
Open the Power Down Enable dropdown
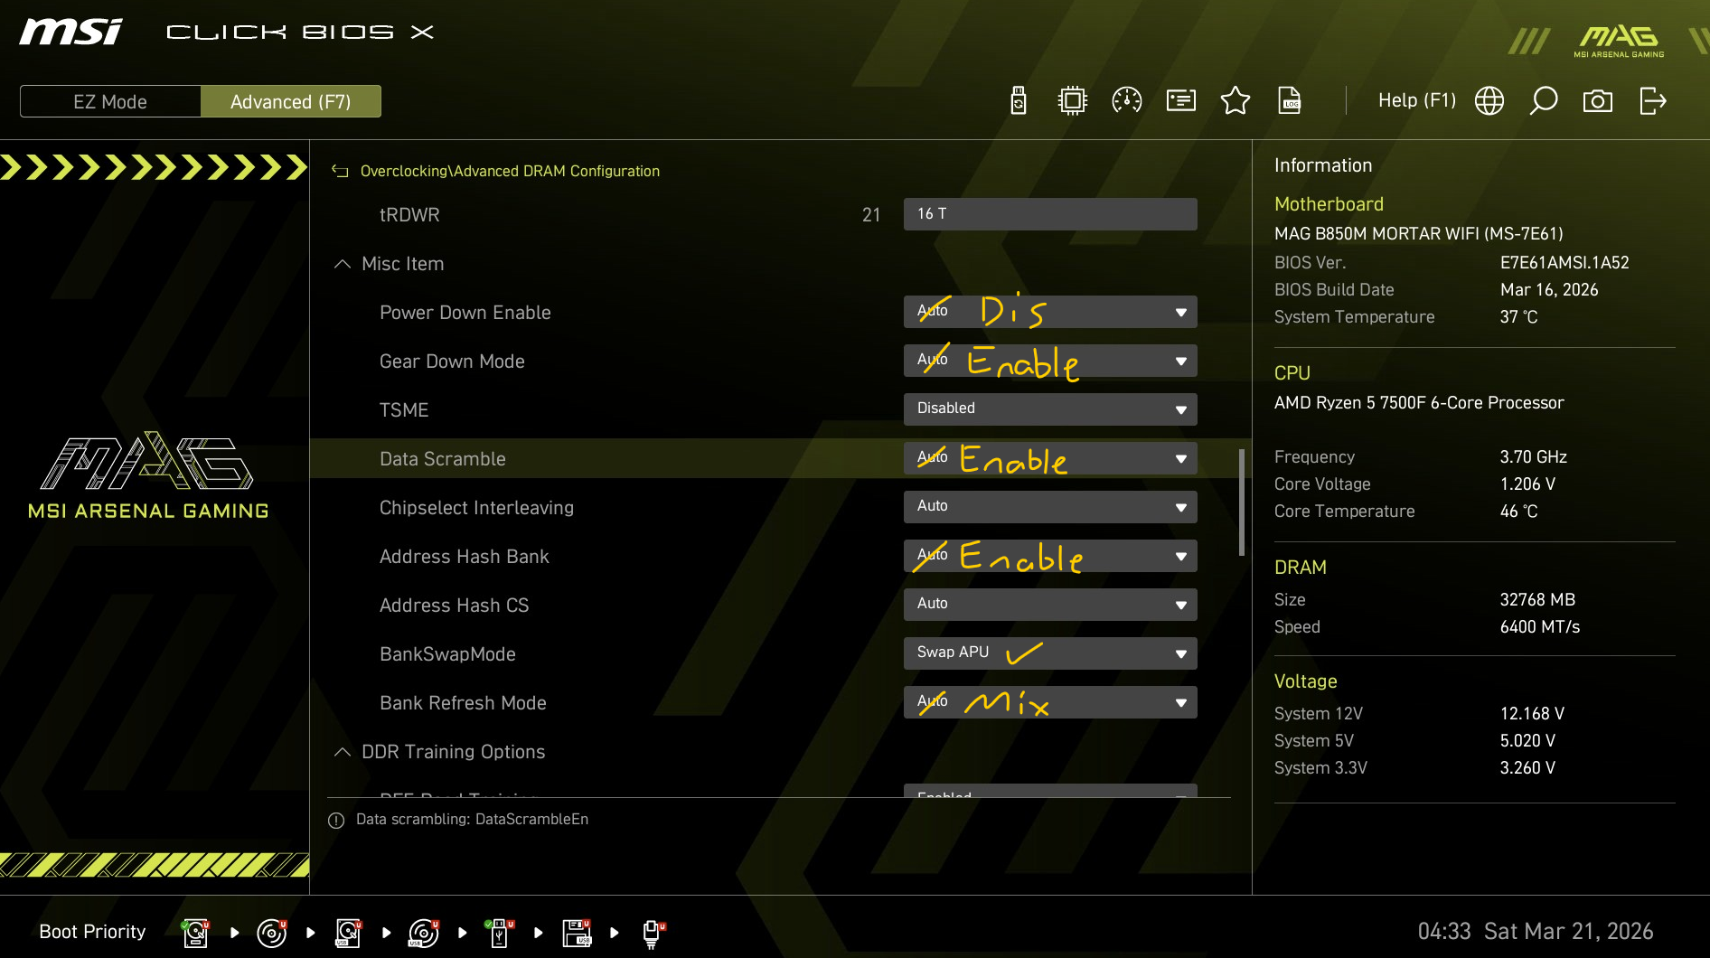coord(1050,312)
